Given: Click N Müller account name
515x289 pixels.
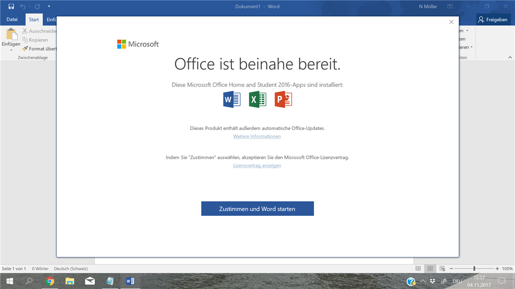Looking at the screenshot, I should pos(428,6).
